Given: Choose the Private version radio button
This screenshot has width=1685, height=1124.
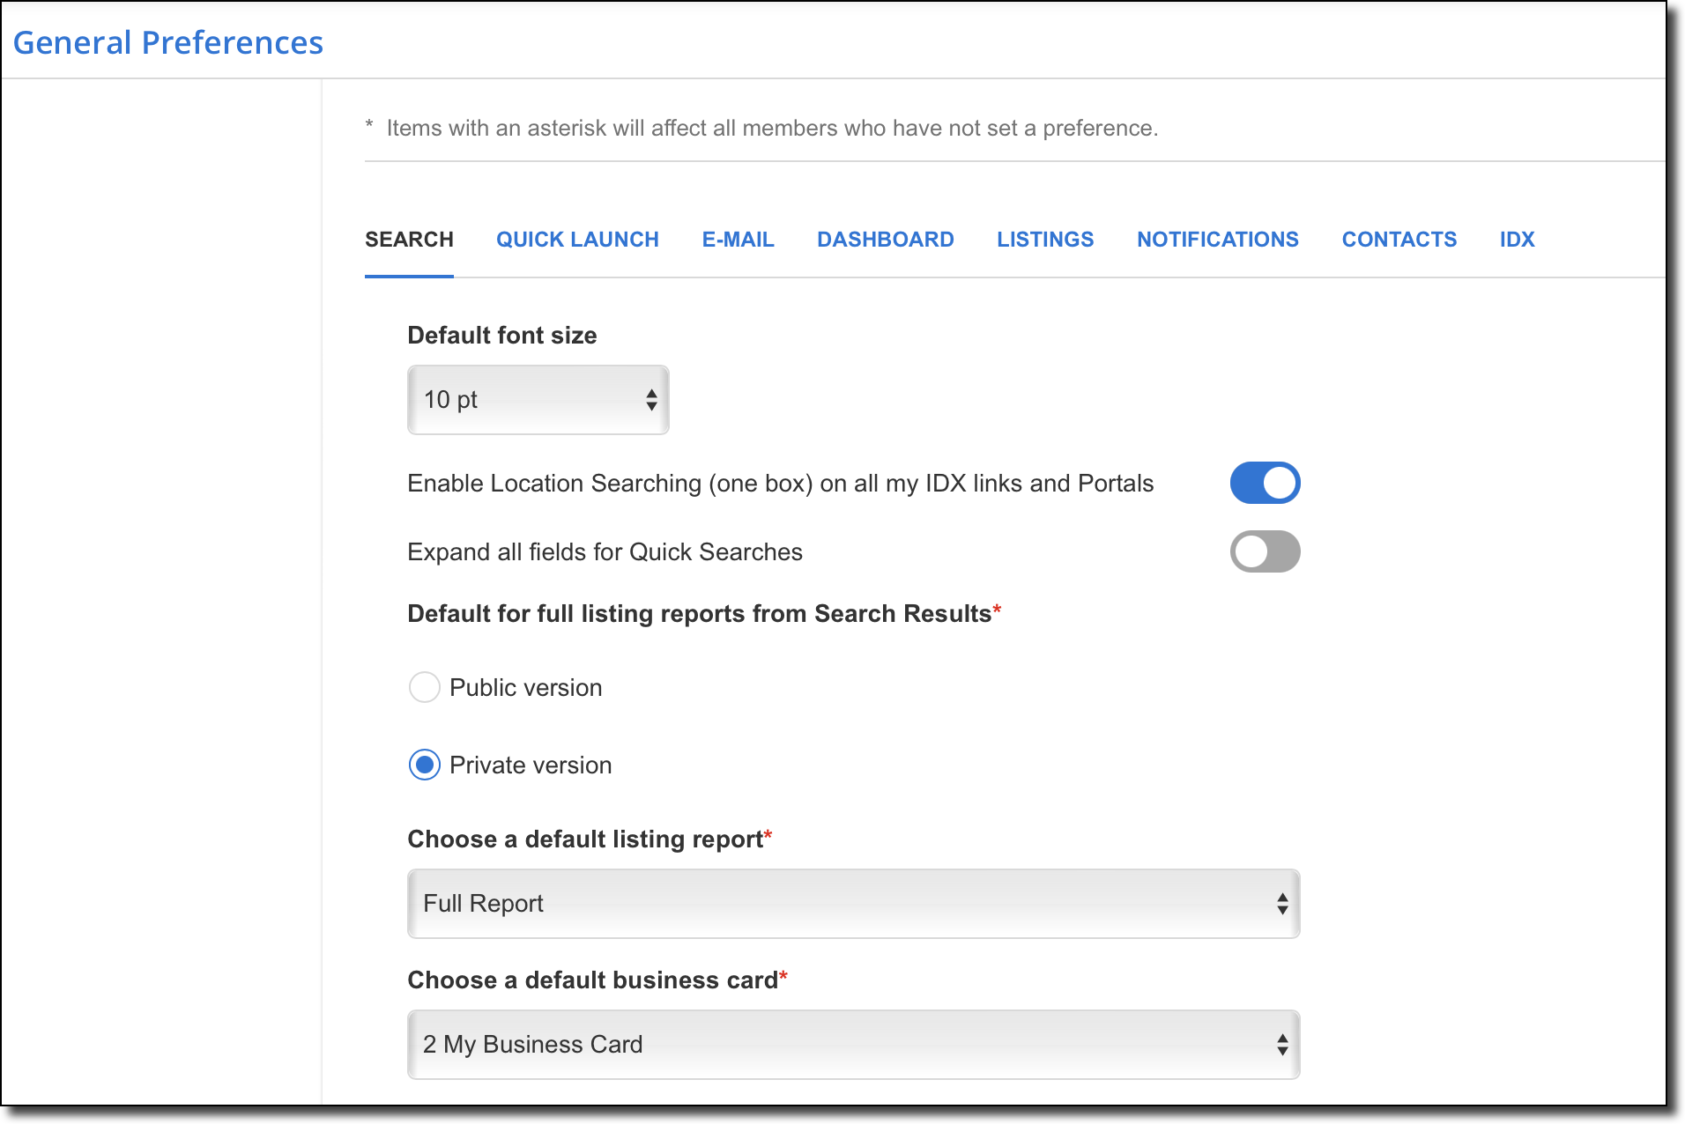Looking at the screenshot, I should [x=425, y=765].
